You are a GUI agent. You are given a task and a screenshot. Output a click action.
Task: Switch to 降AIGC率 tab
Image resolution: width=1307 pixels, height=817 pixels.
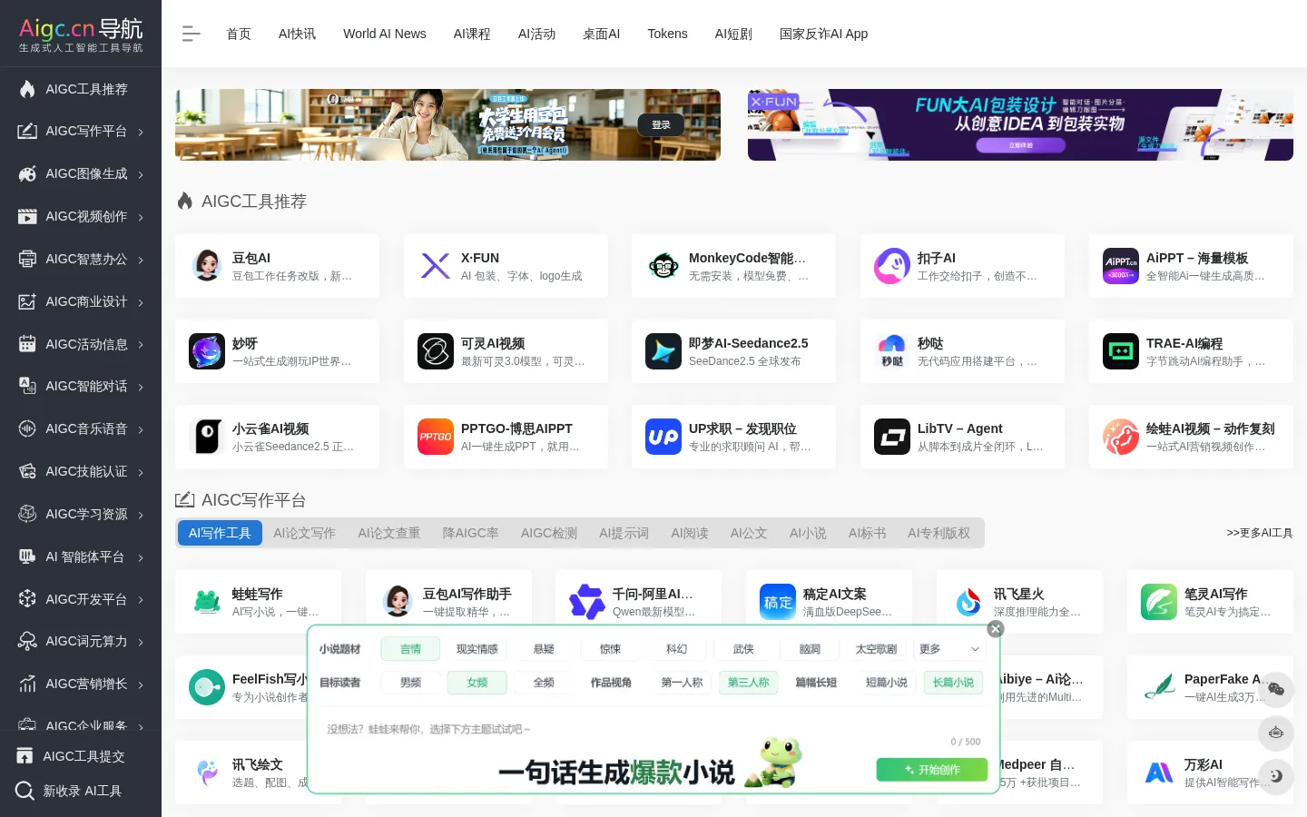pos(470,533)
